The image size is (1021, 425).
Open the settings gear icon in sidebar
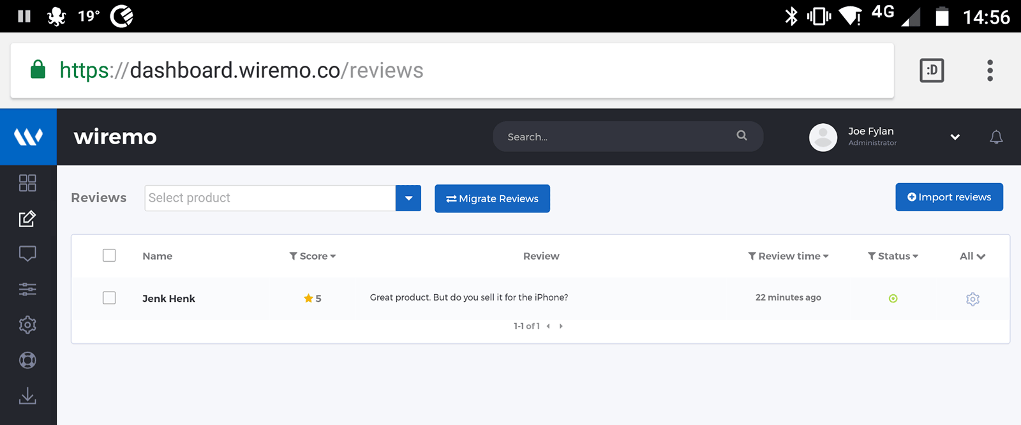click(27, 325)
